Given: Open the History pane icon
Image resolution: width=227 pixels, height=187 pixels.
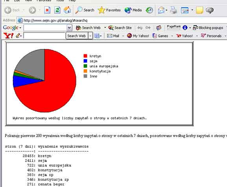Looking at the screenshot, I should pos(149,10).
